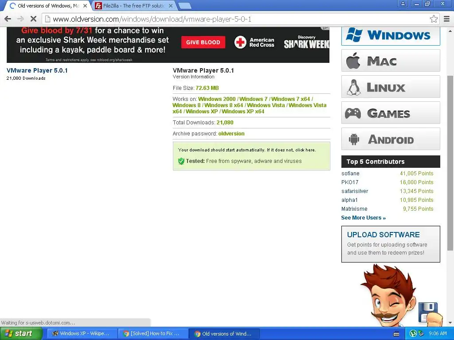Open contributor sofiane's profile
Image resolution: width=454 pixels, height=340 pixels.
click(x=350, y=174)
